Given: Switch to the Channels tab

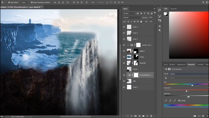Looking at the screenshot, I should (200, 65).
